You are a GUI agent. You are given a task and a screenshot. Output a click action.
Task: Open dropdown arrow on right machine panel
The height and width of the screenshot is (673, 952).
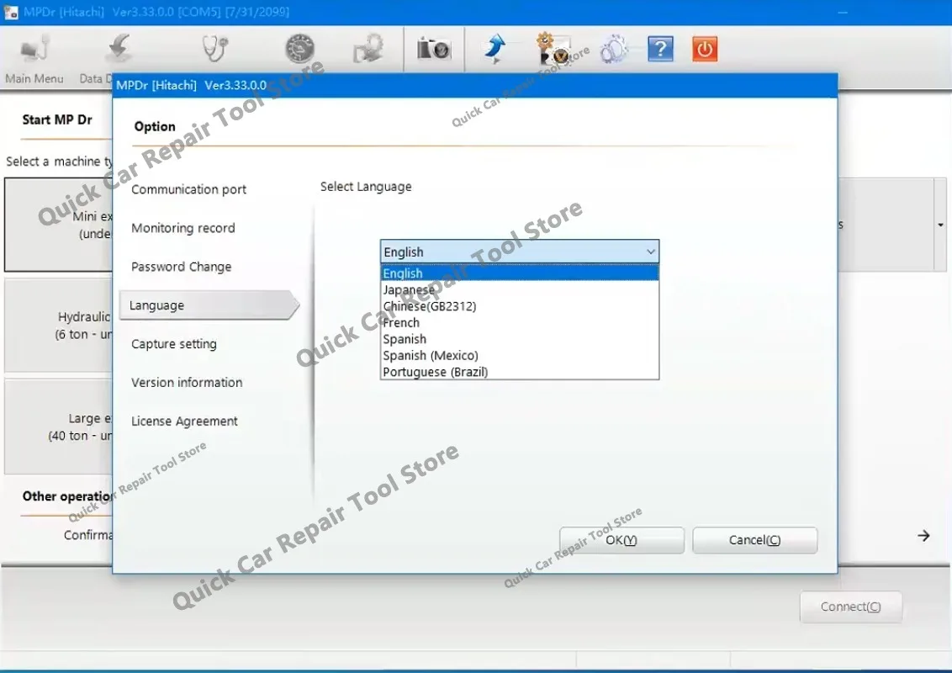(x=940, y=225)
